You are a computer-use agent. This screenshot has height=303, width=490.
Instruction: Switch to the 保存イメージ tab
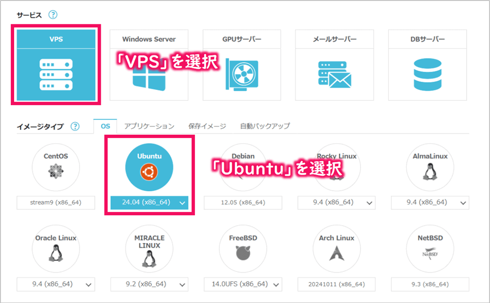coord(207,126)
